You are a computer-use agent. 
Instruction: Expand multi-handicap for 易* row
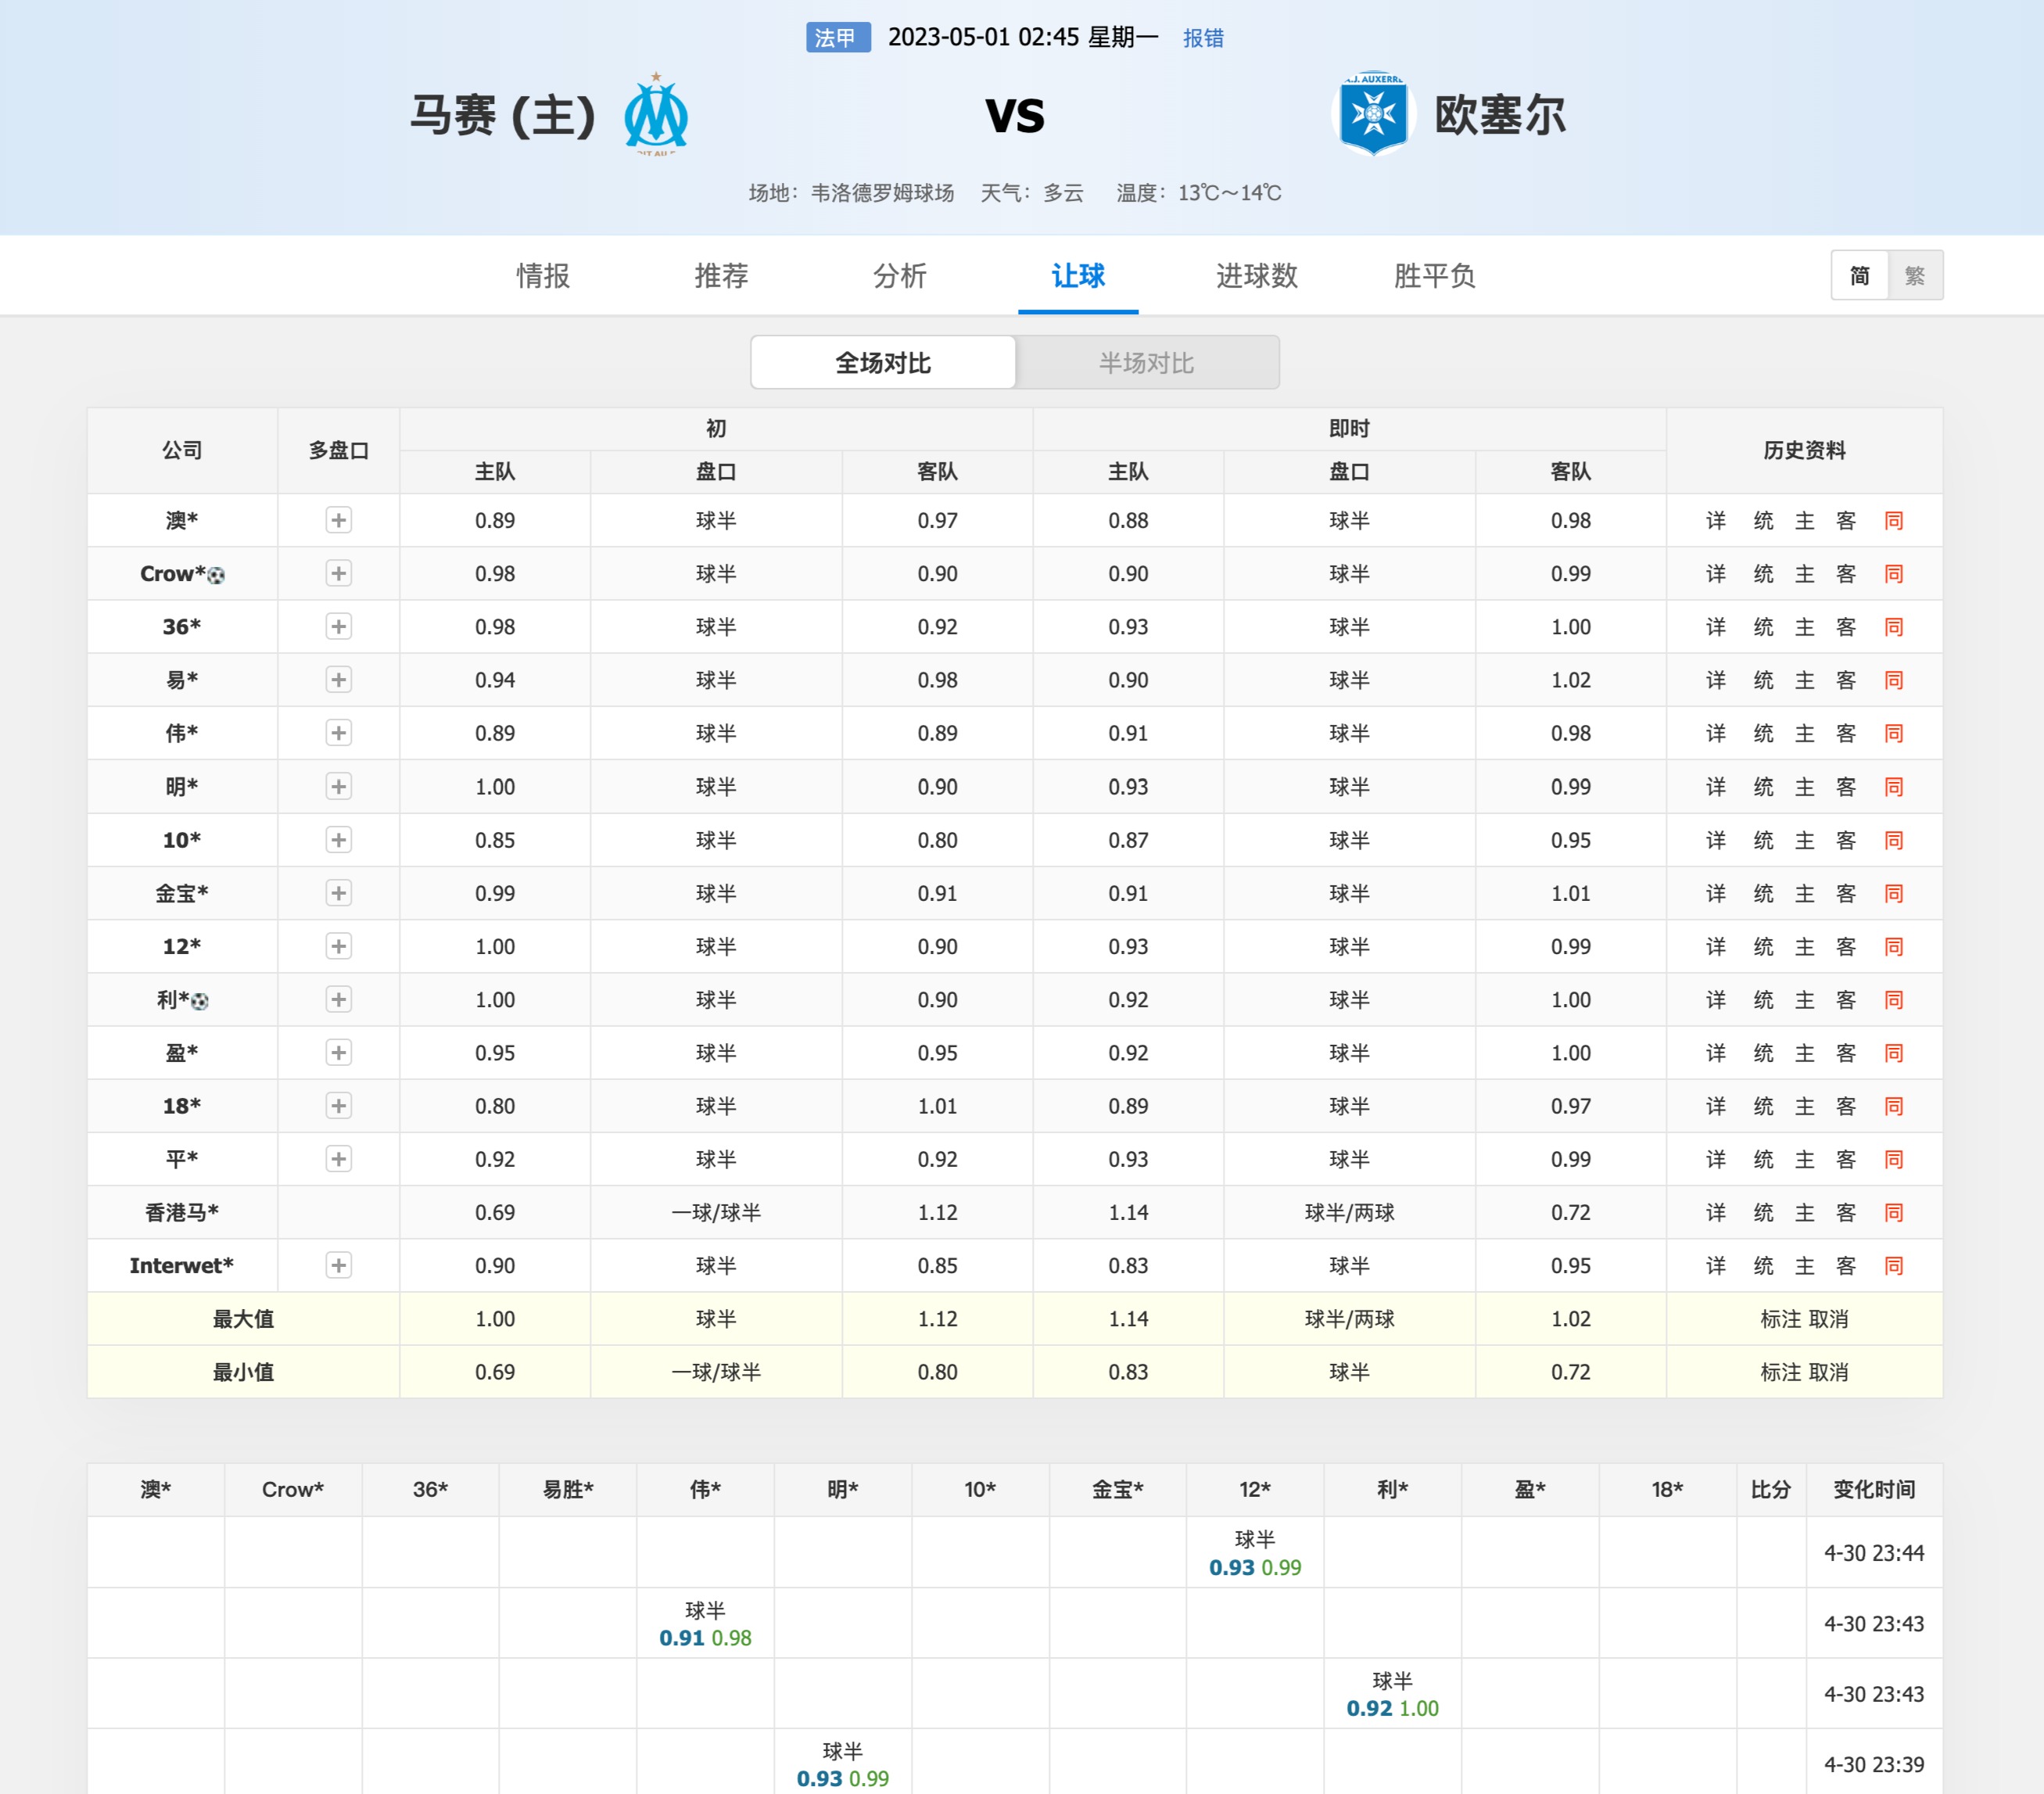click(339, 680)
